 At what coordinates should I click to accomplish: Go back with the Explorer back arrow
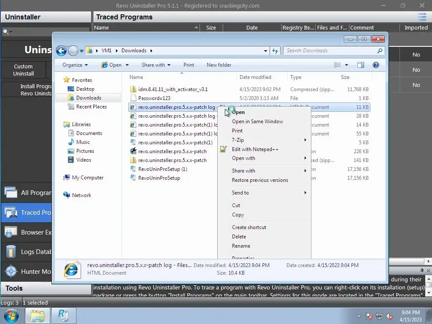coord(62,51)
